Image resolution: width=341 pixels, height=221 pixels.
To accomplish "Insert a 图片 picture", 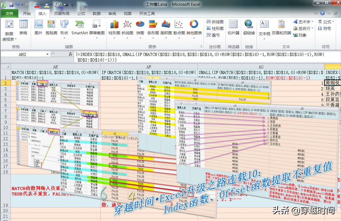I will [x=38, y=27].
